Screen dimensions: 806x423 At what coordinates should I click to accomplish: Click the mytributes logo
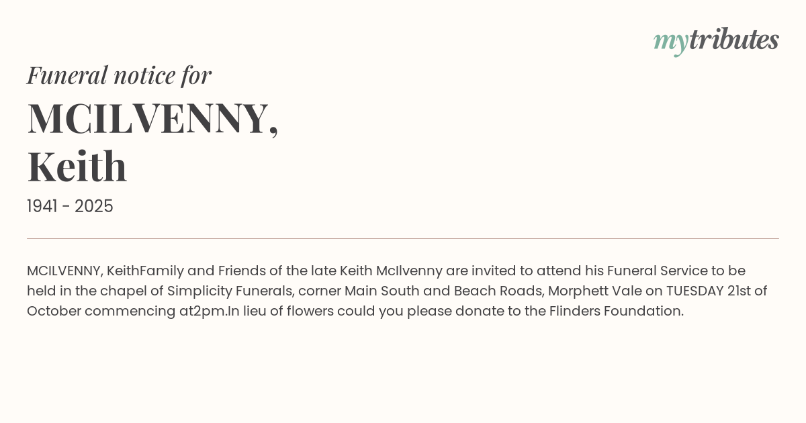(x=716, y=40)
